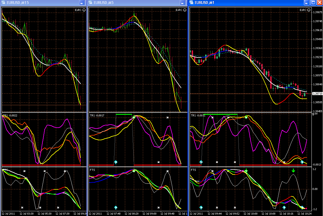The height and width of the screenshot is (216, 323).
Task: Click the TR1 -0.0022 indicator label
Action: [x=10, y=116]
